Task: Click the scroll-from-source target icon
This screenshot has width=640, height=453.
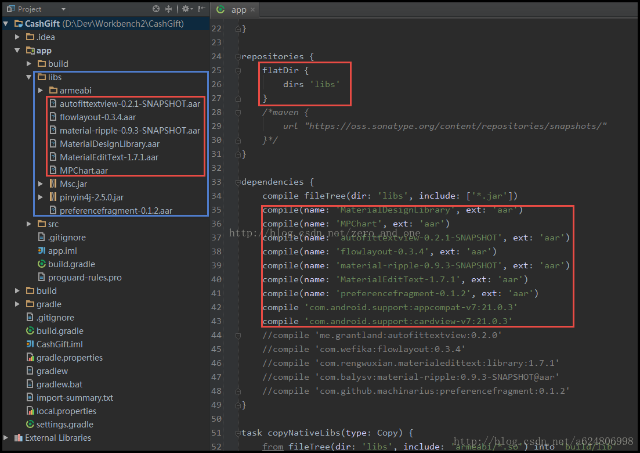Action: [156, 9]
